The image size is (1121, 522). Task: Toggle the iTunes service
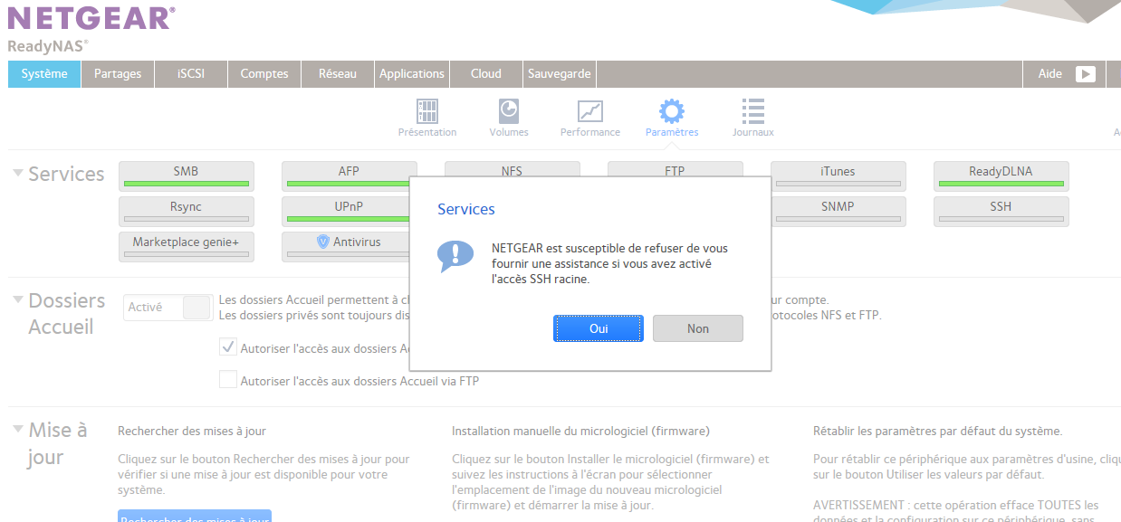(x=838, y=176)
